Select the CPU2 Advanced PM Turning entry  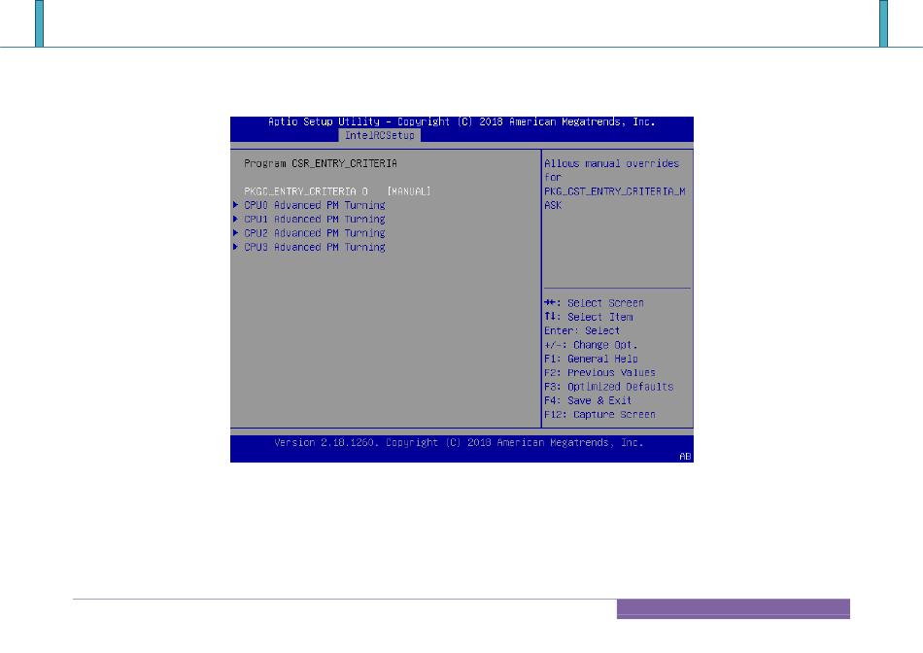click(x=314, y=233)
